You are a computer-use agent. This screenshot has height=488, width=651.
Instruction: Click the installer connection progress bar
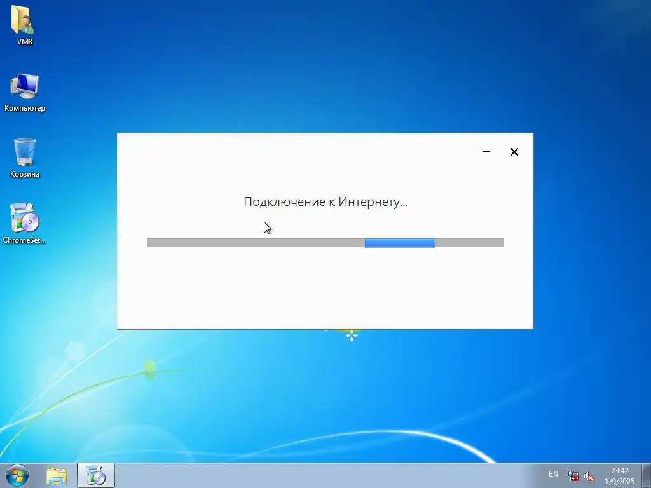click(325, 243)
